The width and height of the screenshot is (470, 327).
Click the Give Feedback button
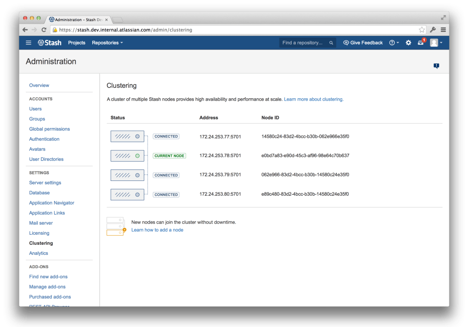point(363,43)
